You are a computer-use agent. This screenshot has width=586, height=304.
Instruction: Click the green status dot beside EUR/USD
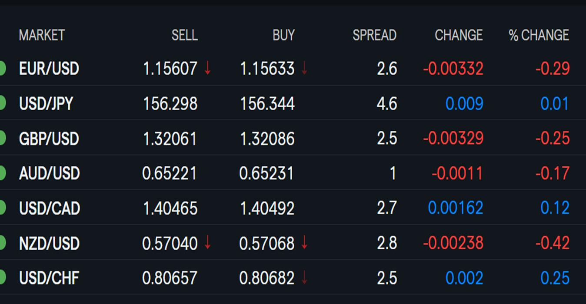(x=2, y=68)
